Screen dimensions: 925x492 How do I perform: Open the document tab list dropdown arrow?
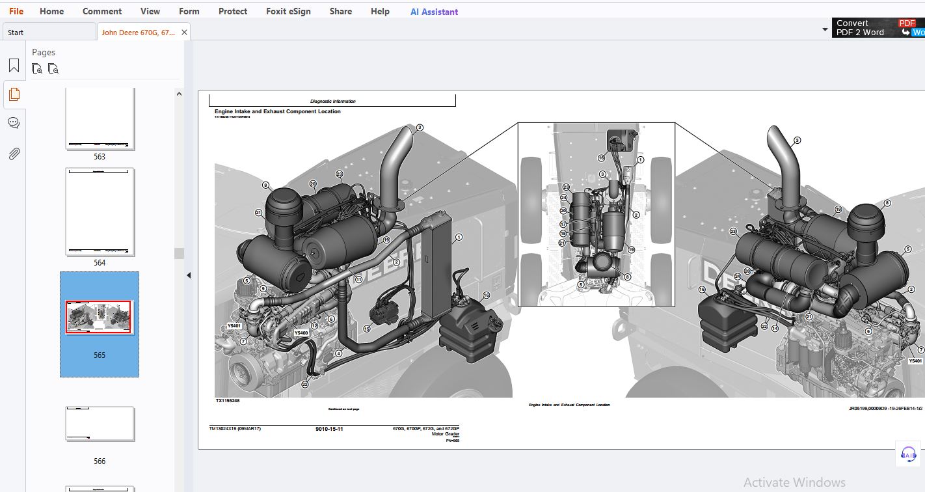pos(825,30)
